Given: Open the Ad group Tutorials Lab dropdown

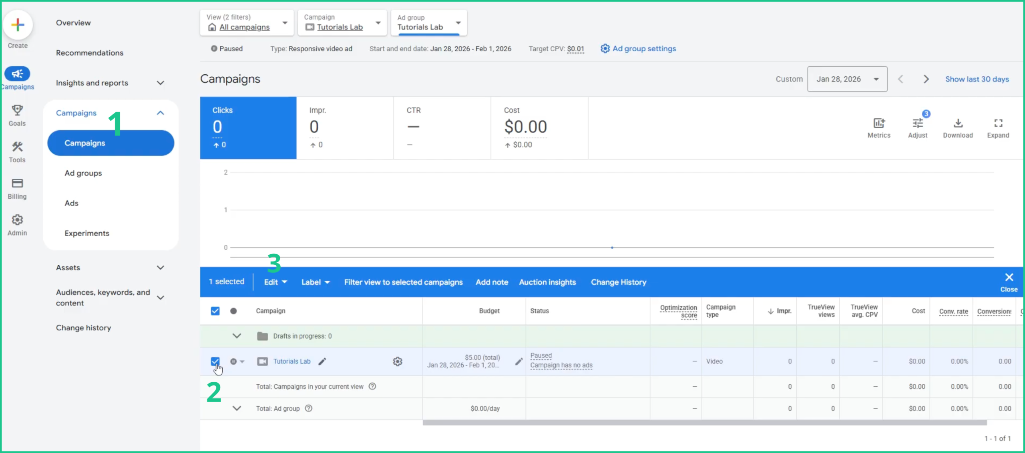Looking at the screenshot, I should [429, 23].
